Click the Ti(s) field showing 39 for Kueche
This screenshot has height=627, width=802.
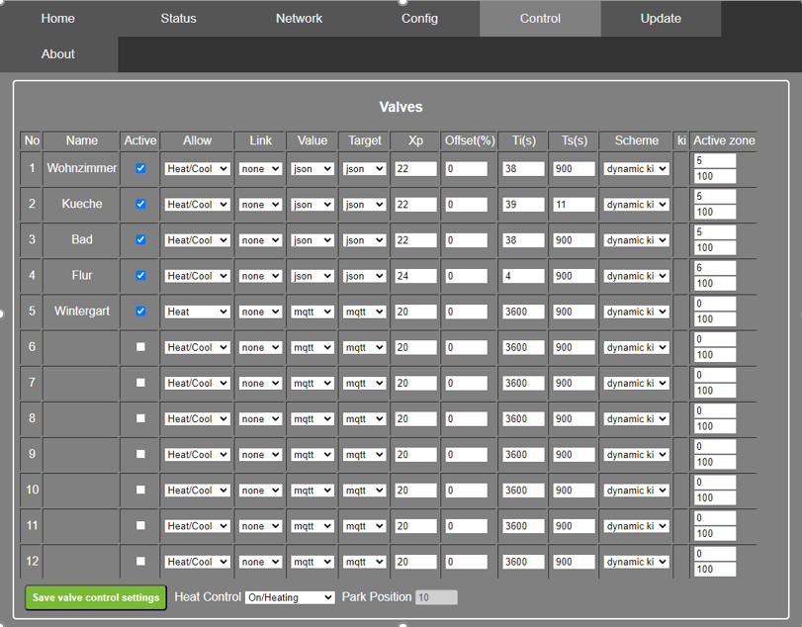[x=523, y=205]
